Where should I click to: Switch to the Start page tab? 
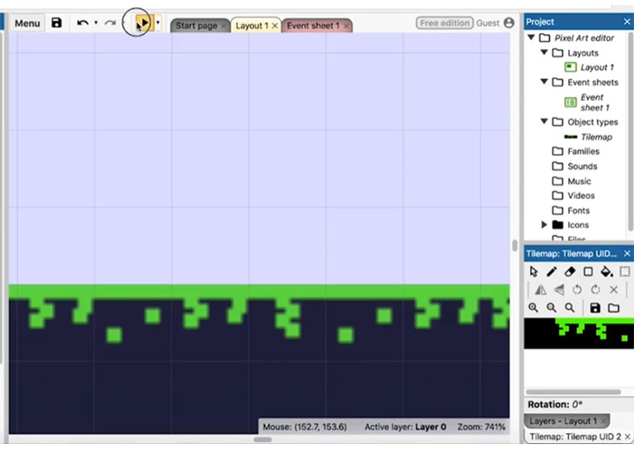point(196,26)
